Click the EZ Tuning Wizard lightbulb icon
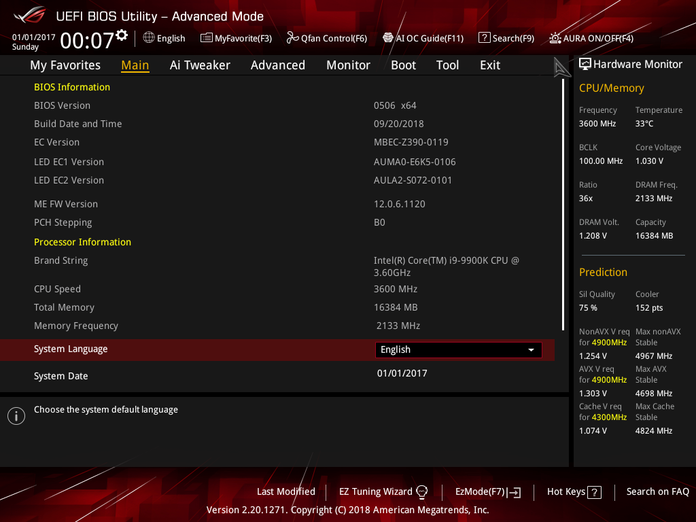 click(421, 492)
